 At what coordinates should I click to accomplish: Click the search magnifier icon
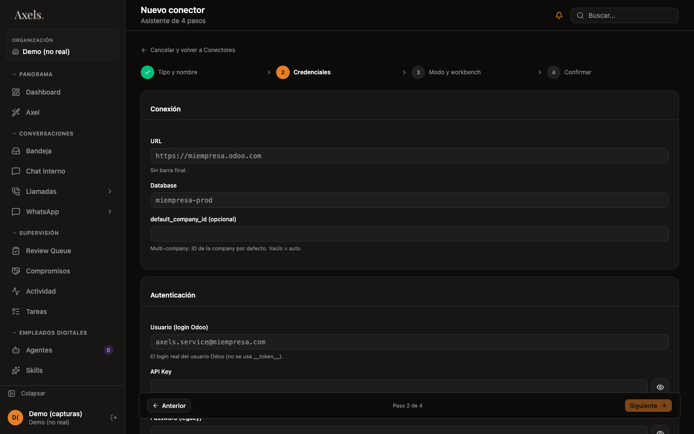580,15
